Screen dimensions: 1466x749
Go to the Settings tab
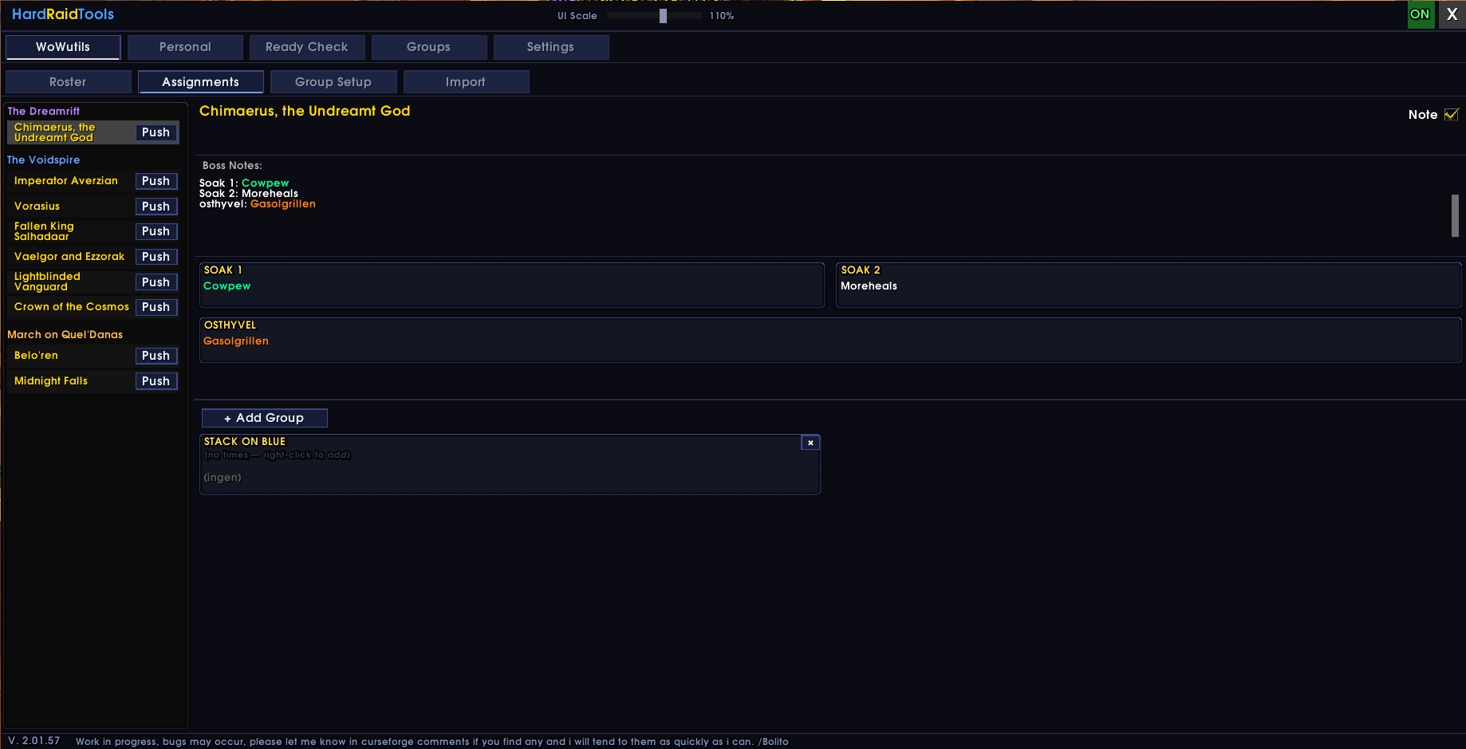551,47
